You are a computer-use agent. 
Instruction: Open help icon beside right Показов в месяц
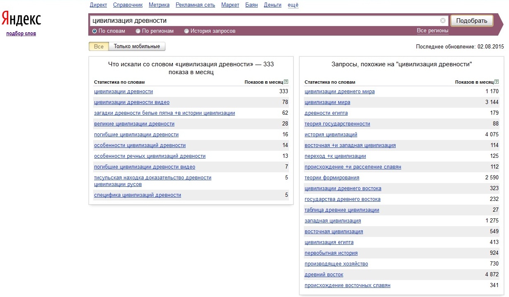pos(497,82)
